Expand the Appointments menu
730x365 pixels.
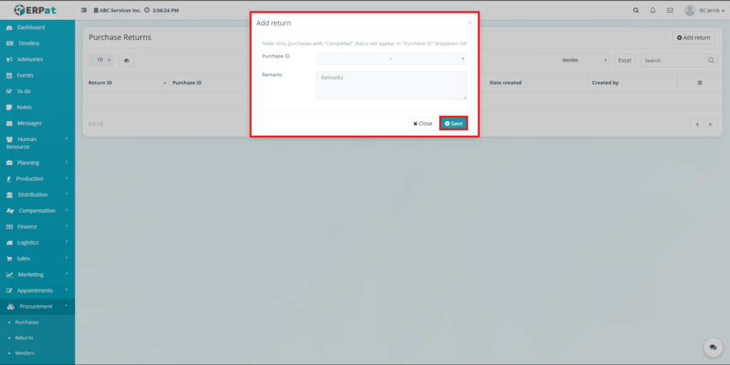click(x=37, y=290)
